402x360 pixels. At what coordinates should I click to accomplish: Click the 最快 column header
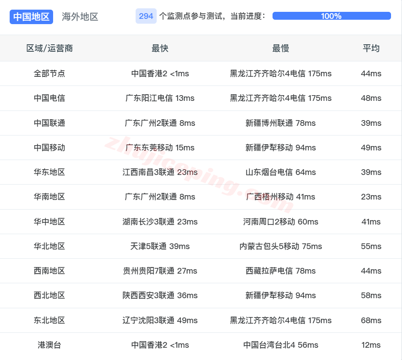(x=160, y=48)
